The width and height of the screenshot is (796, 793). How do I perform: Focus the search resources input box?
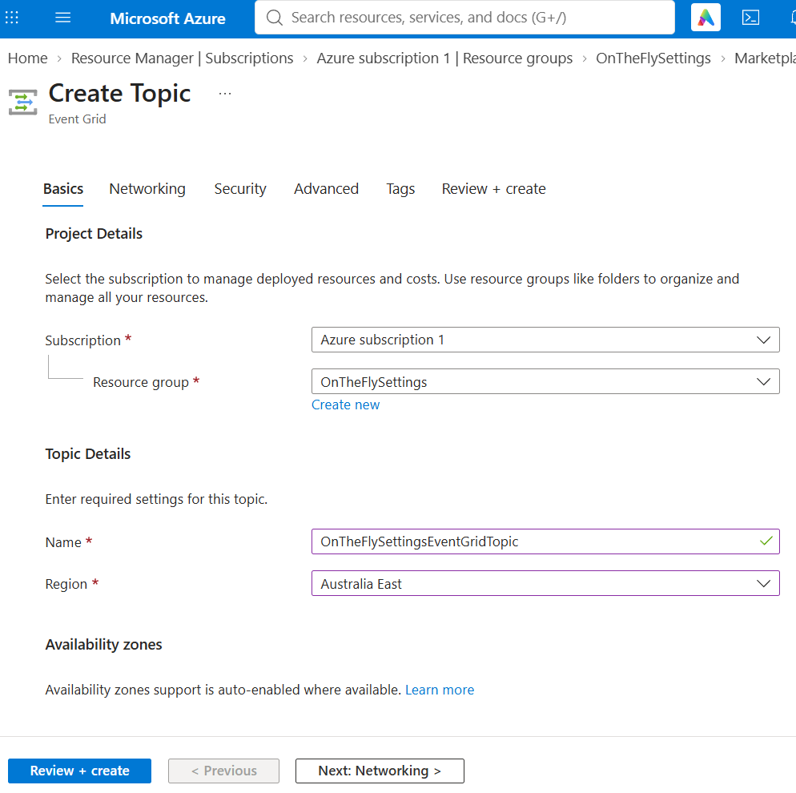click(464, 18)
